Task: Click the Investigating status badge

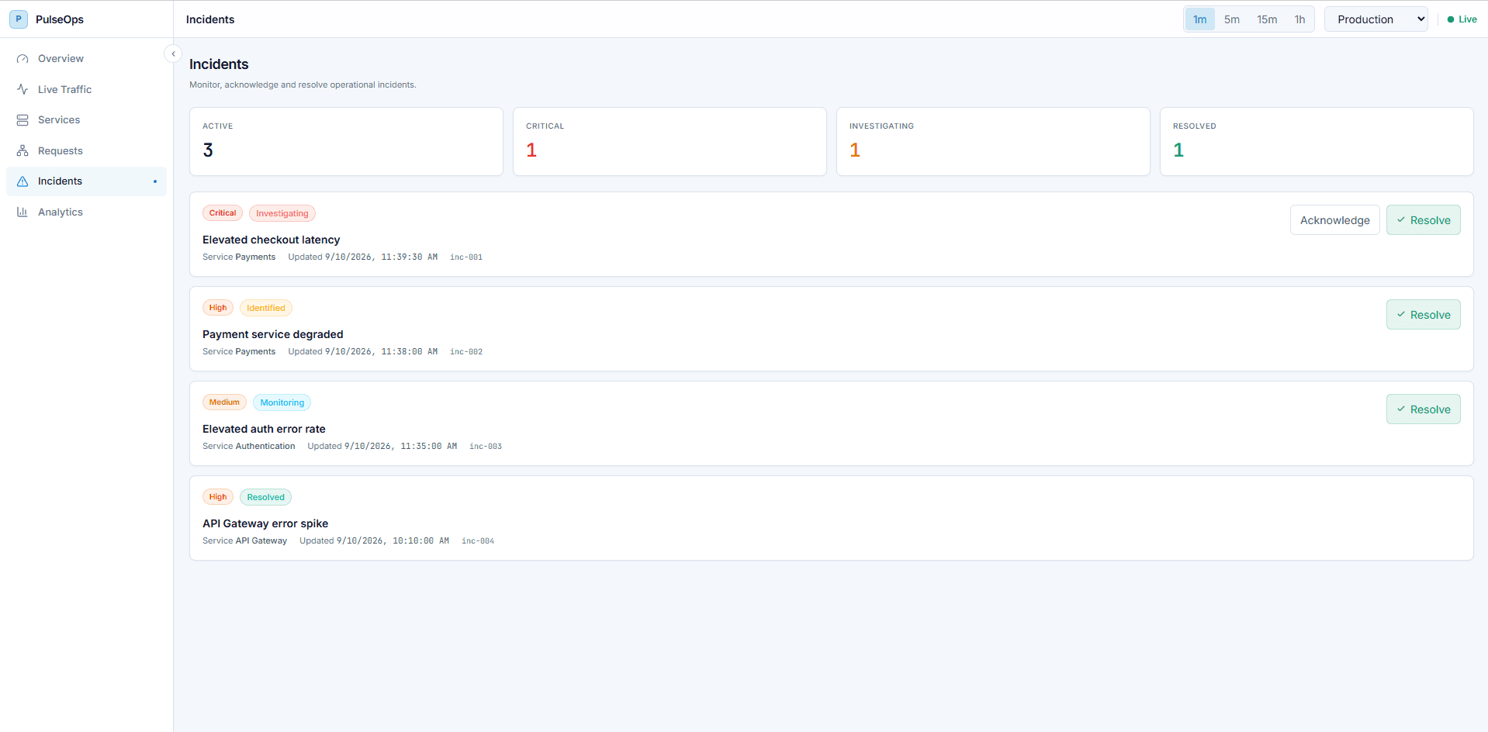Action: point(282,213)
